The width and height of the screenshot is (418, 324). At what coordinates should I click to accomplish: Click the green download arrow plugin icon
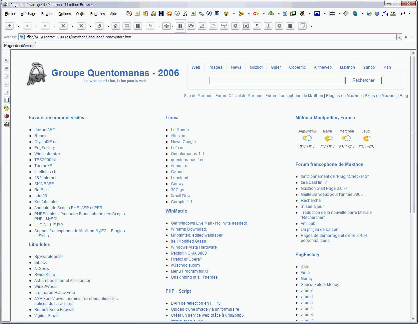pos(193,13)
